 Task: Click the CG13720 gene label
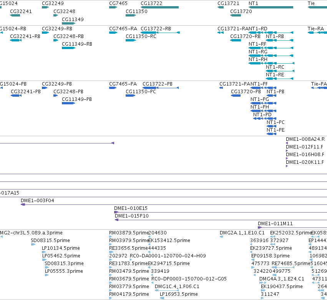(241, 11)
